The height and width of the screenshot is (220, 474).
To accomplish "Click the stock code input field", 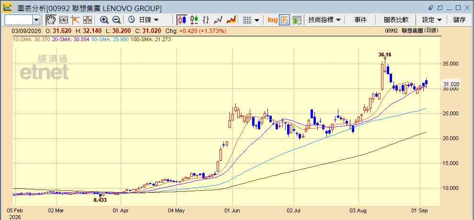I will tap(19, 20).
